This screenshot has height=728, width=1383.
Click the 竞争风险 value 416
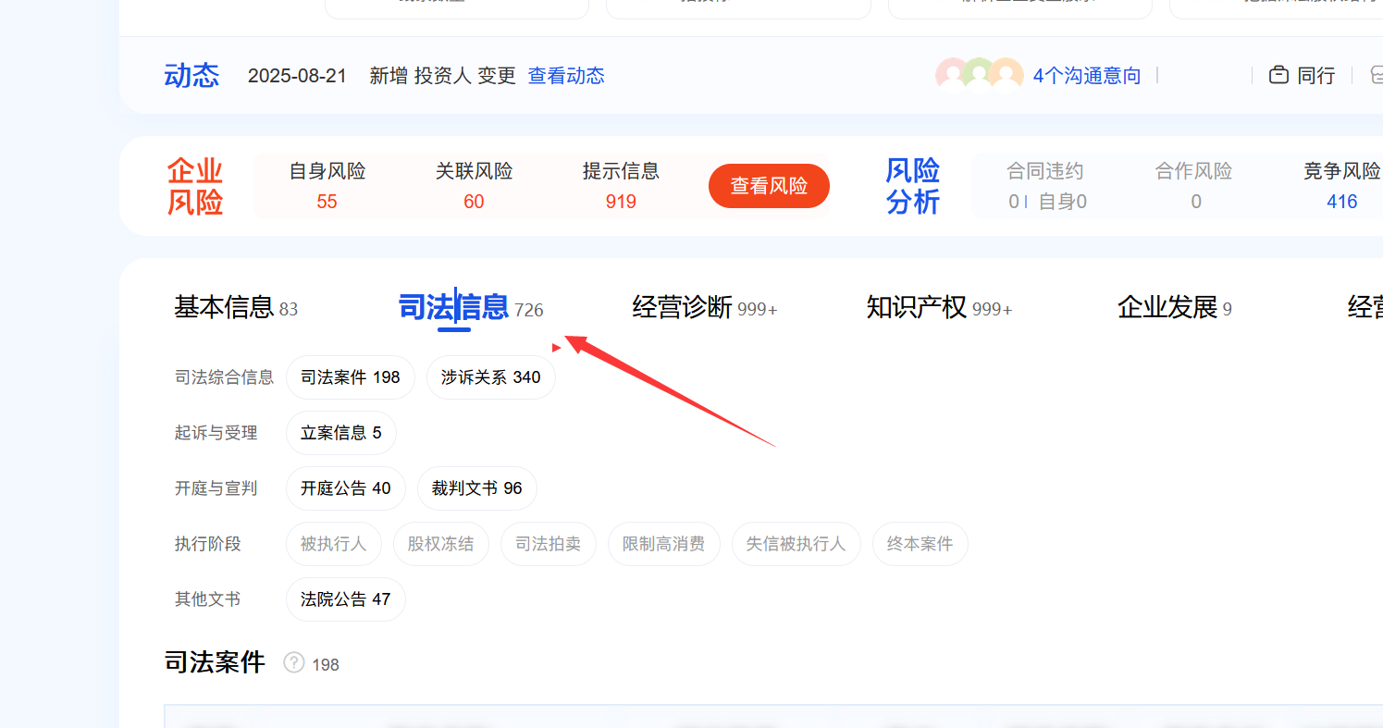(1341, 202)
